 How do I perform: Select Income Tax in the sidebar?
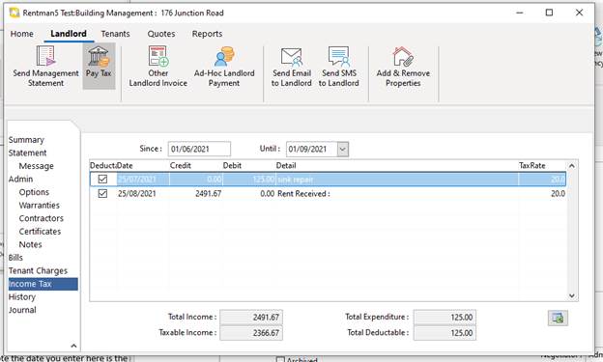tap(43, 284)
